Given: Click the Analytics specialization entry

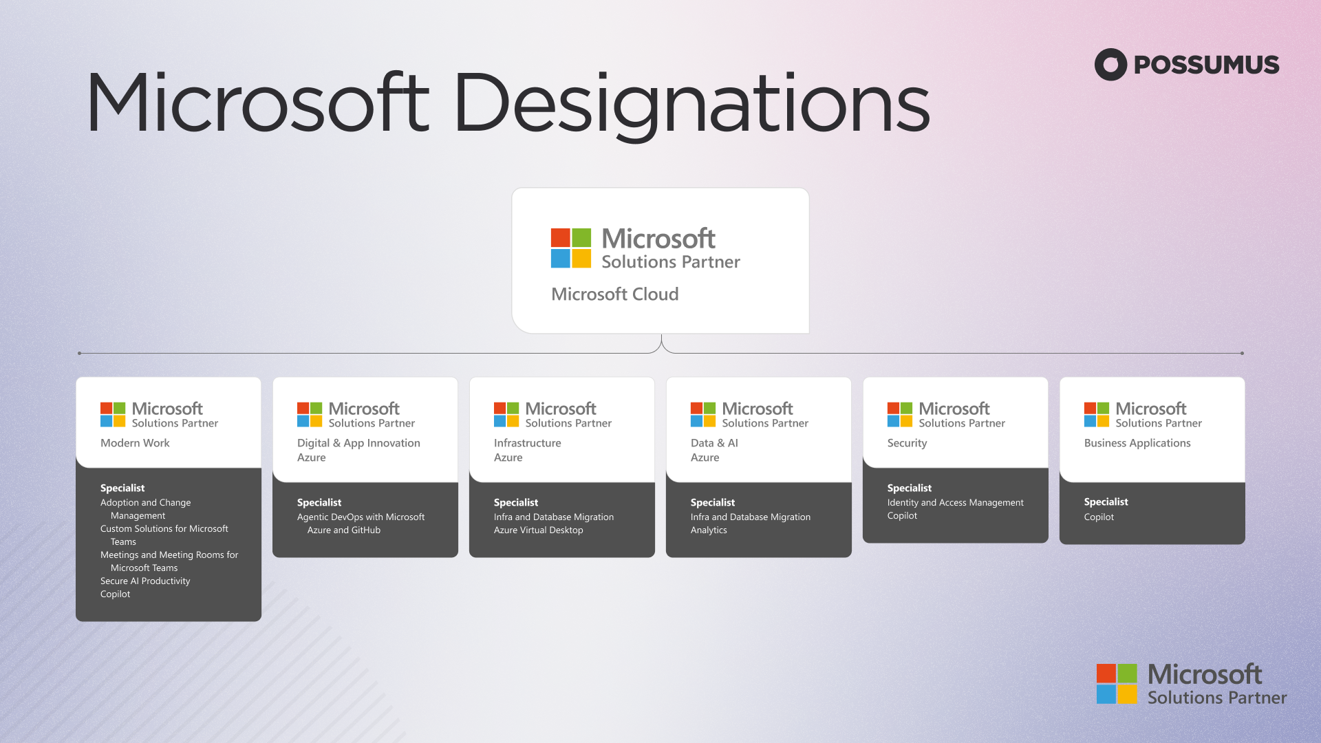Looking at the screenshot, I should click(x=709, y=530).
